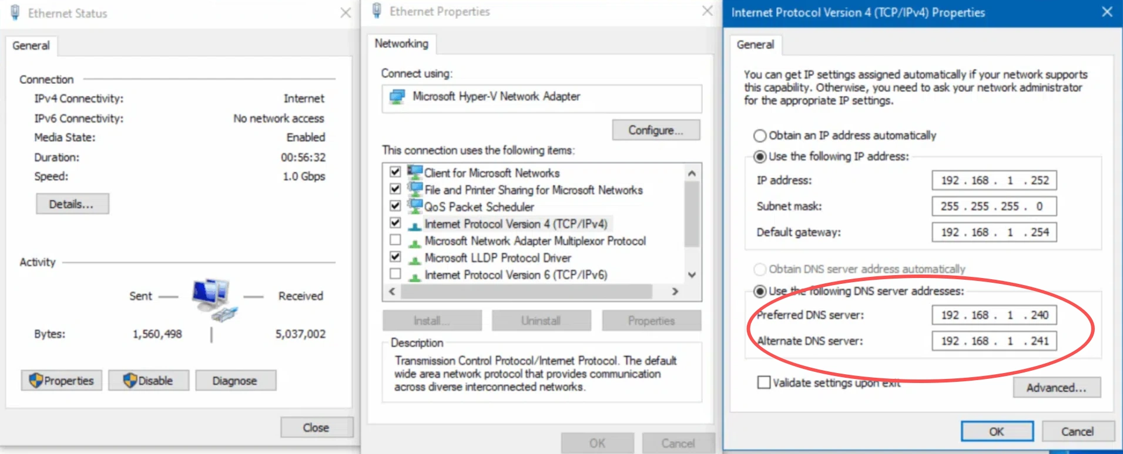Enable Internet Protocol Version 6 checkbox

coord(395,274)
